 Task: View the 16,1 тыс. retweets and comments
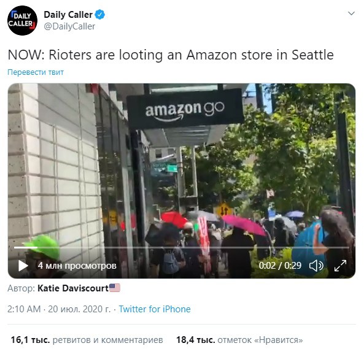[x=87, y=340]
